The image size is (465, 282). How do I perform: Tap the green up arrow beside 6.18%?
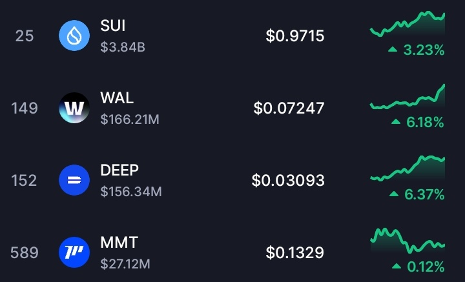395,122
